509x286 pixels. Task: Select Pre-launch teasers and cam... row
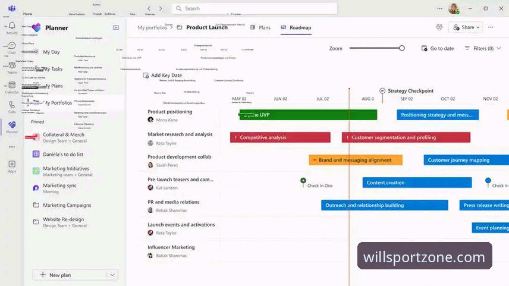(x=181, y=179)
